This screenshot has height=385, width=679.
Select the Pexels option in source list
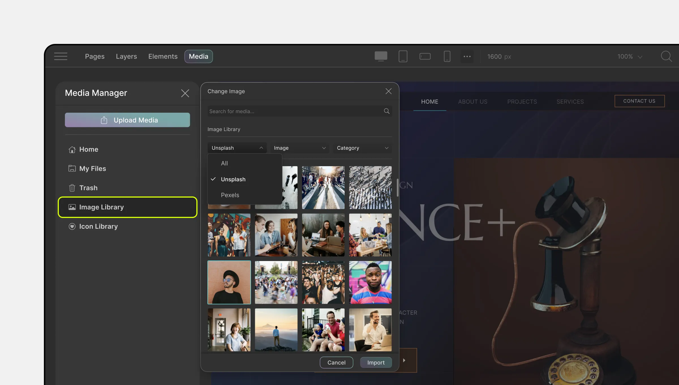coord(230,194)
